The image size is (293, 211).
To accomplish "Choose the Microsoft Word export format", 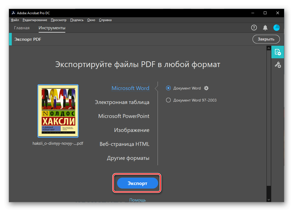I will pos(130,88).
